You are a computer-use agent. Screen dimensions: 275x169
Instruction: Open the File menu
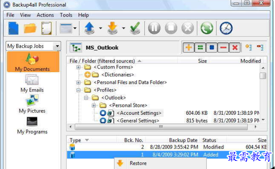pyautogui.click(x=10, y=15)
